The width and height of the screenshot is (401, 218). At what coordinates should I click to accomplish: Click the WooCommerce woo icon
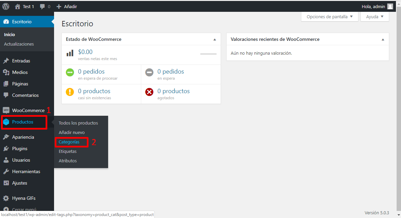(x=6, y=110)
